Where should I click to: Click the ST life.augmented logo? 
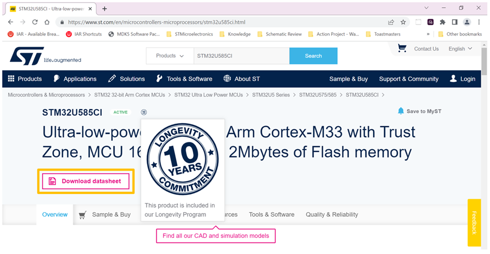point(45,56)
